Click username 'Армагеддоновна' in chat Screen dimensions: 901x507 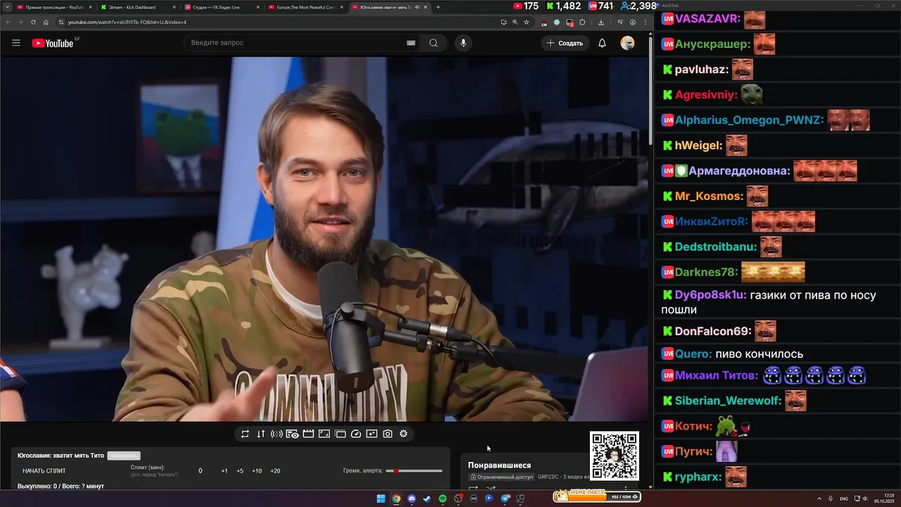point(739,170)
